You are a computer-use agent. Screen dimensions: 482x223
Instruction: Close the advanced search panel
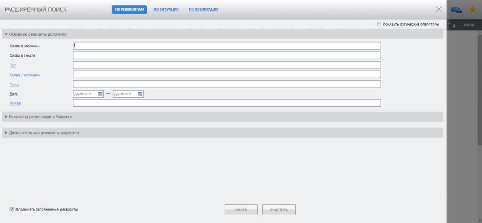(439, 9)
